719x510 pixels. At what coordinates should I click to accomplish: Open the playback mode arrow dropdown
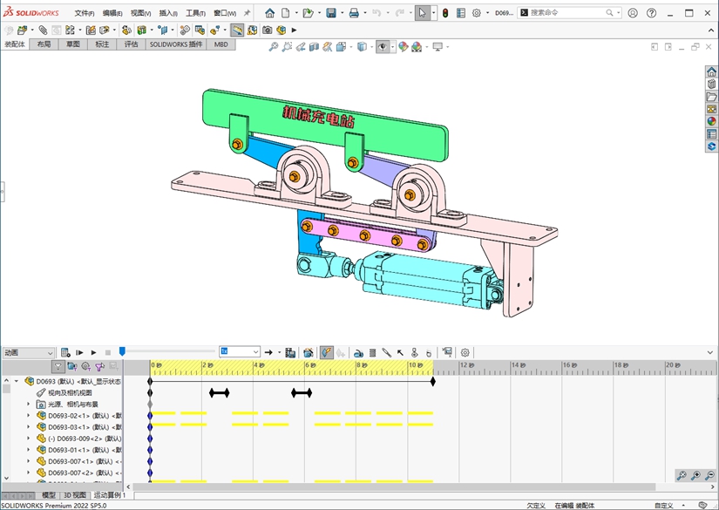279,353
